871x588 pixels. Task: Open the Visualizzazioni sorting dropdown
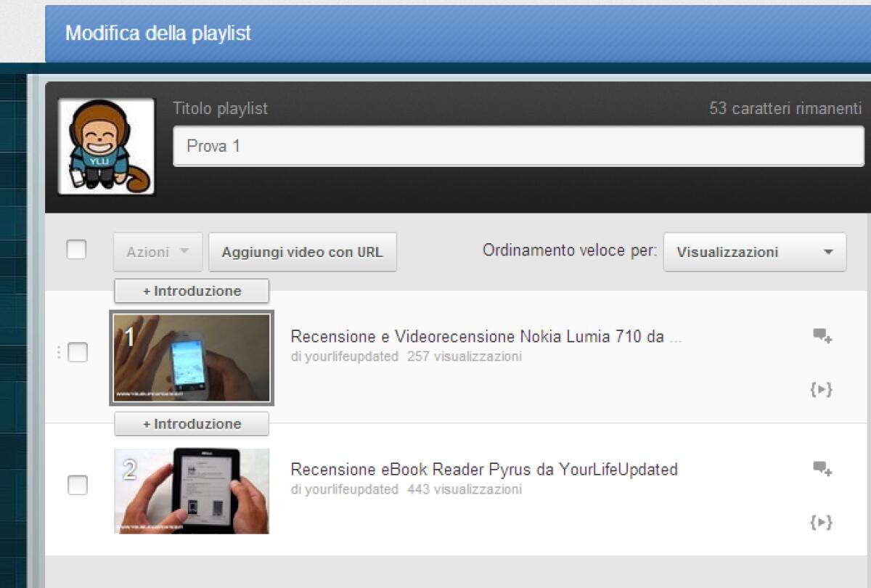point(755,251)
